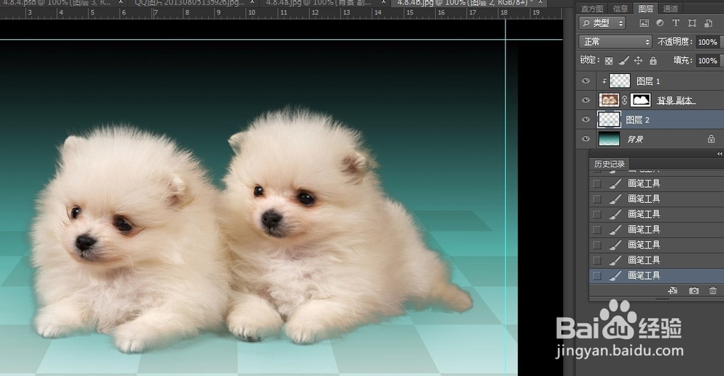Create new snapshot camera icon
The image size is (724, 376).
click(x=694, y=291)
